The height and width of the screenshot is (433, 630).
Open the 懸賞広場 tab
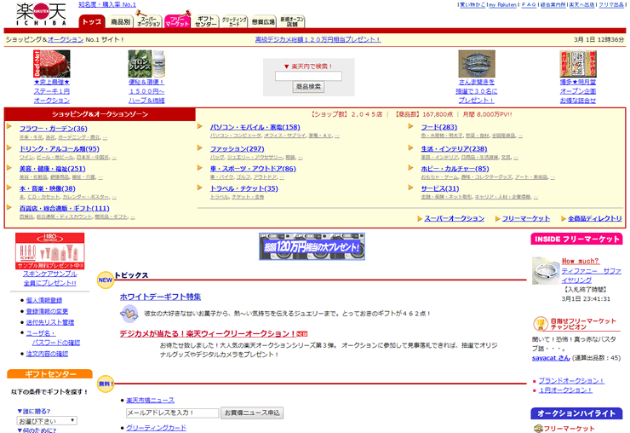263,21
